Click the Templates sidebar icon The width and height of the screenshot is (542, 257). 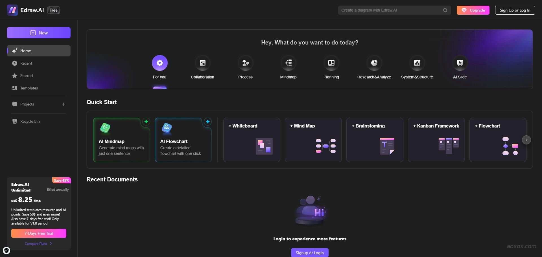tap(15, 88)
